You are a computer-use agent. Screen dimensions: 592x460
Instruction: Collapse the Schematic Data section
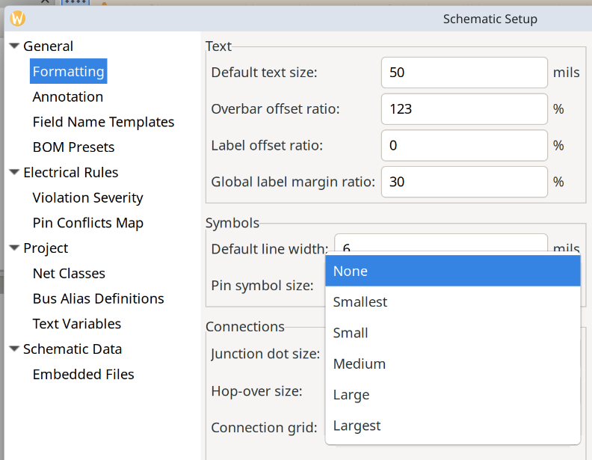pos(14,349)
